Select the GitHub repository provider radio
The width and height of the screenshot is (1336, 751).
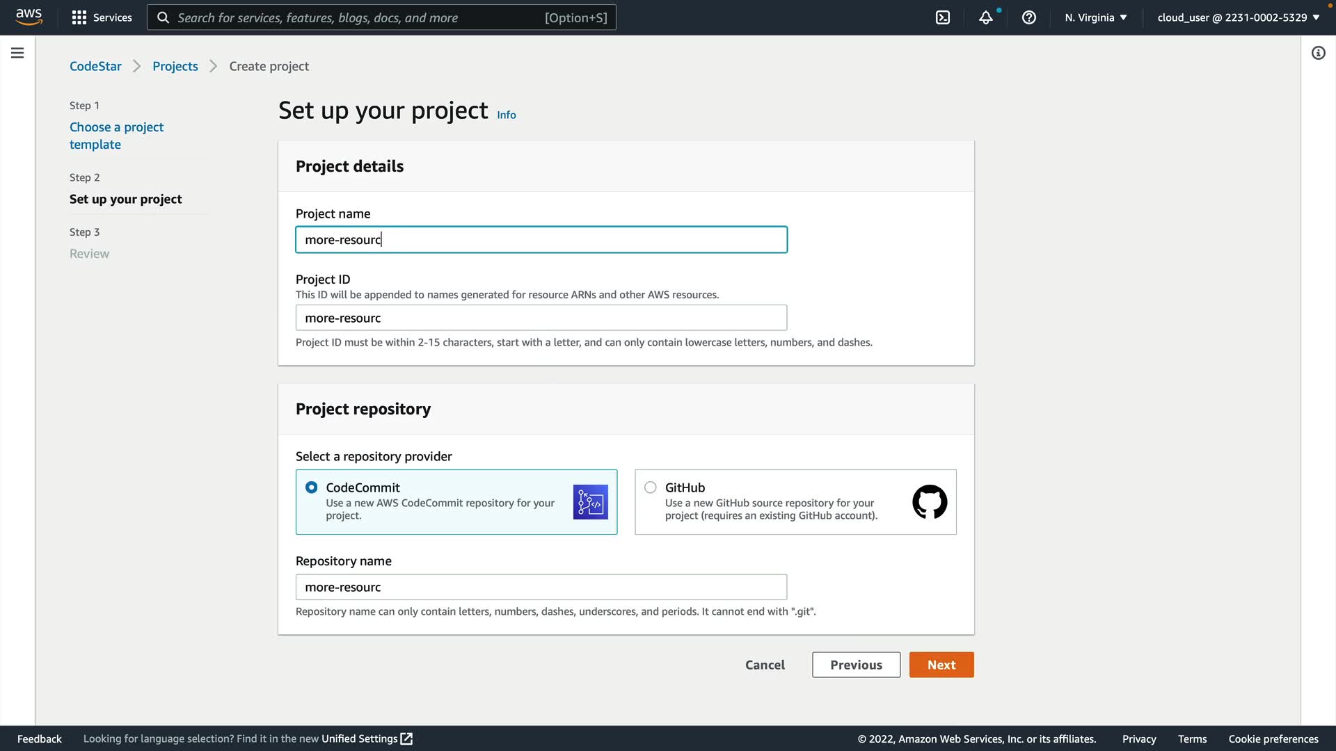(651, 487)
